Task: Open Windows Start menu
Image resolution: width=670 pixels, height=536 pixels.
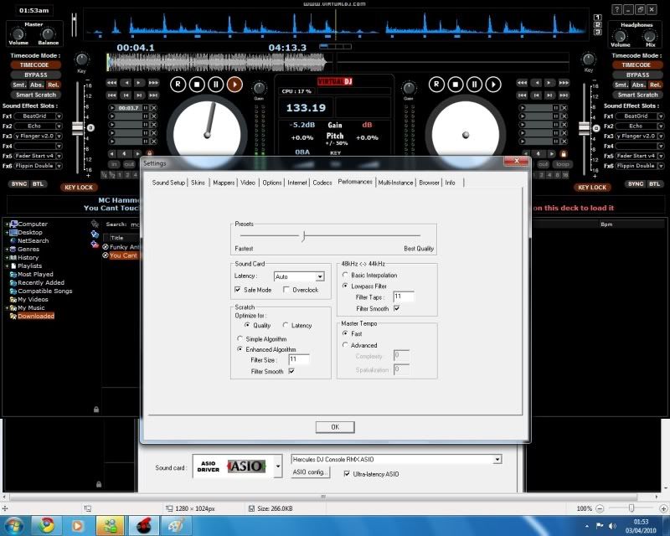Action: coord(13,525)
